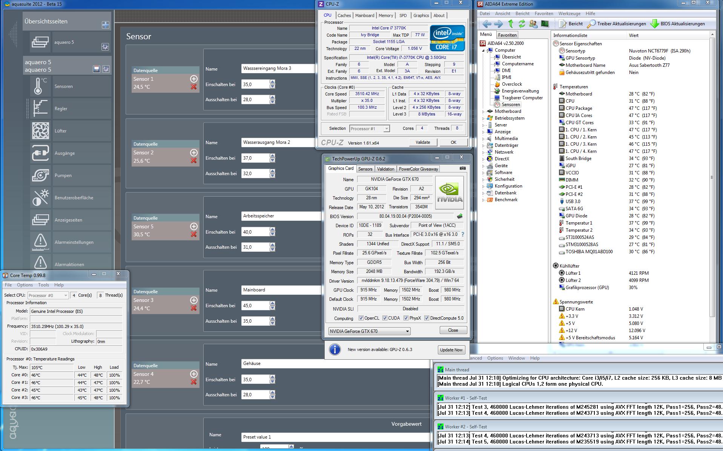Toggle the CUDA checkbox in GPU-Z

coord(385,318)
